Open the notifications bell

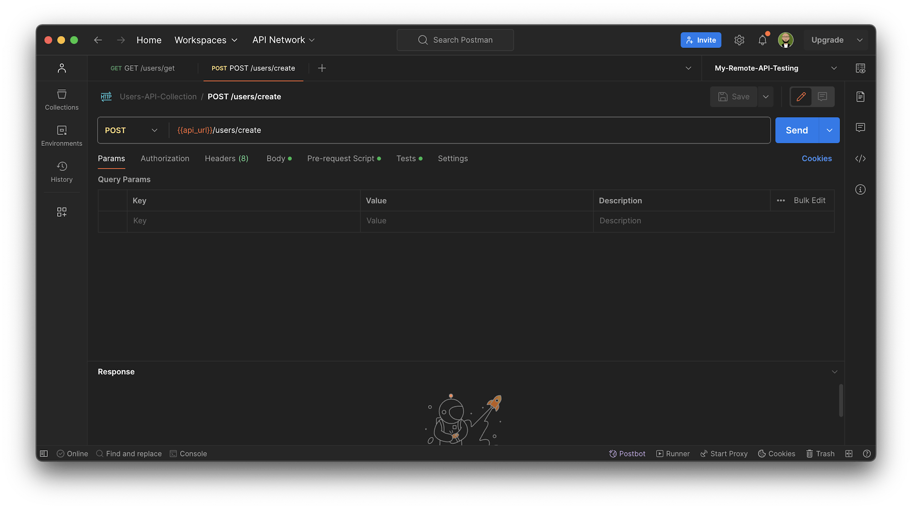pyautogui.click(x=762, y=40)
